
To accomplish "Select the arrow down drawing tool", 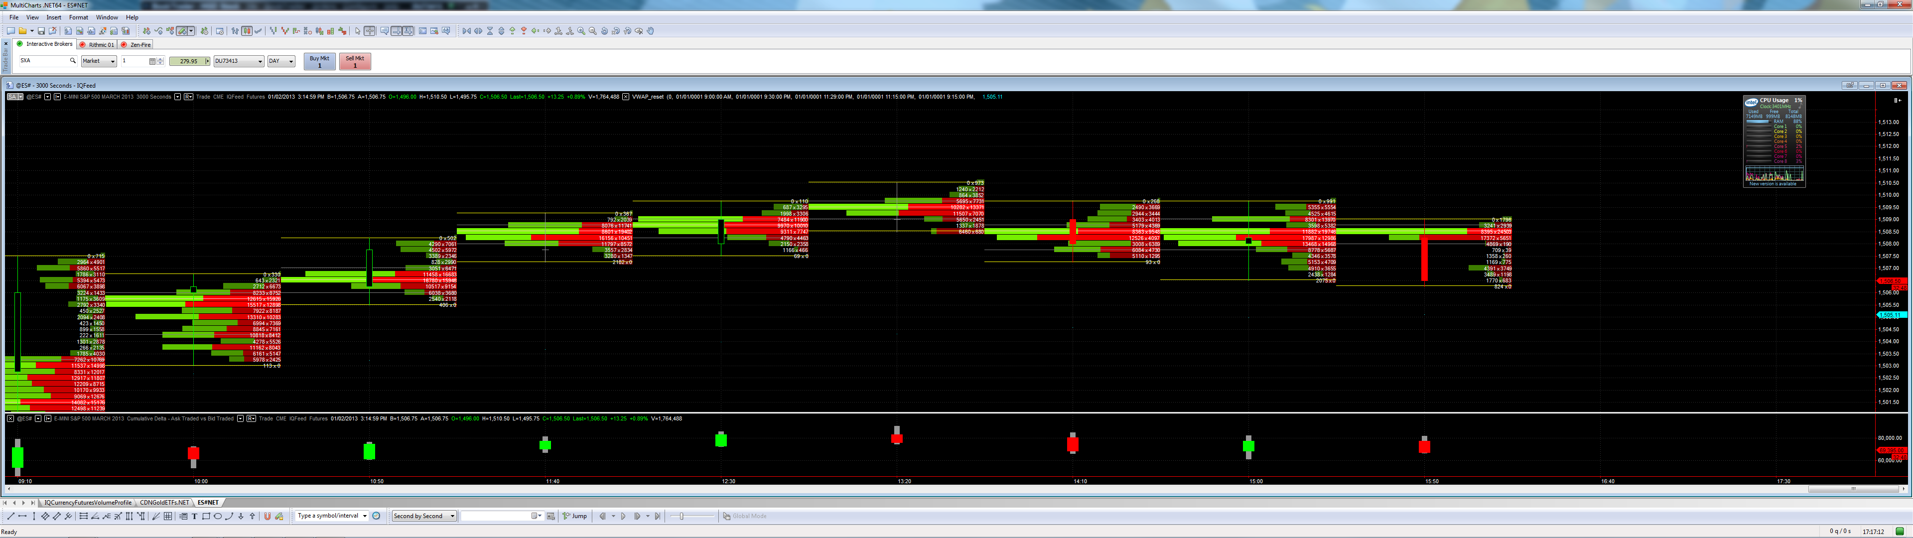I will point(241,517).
